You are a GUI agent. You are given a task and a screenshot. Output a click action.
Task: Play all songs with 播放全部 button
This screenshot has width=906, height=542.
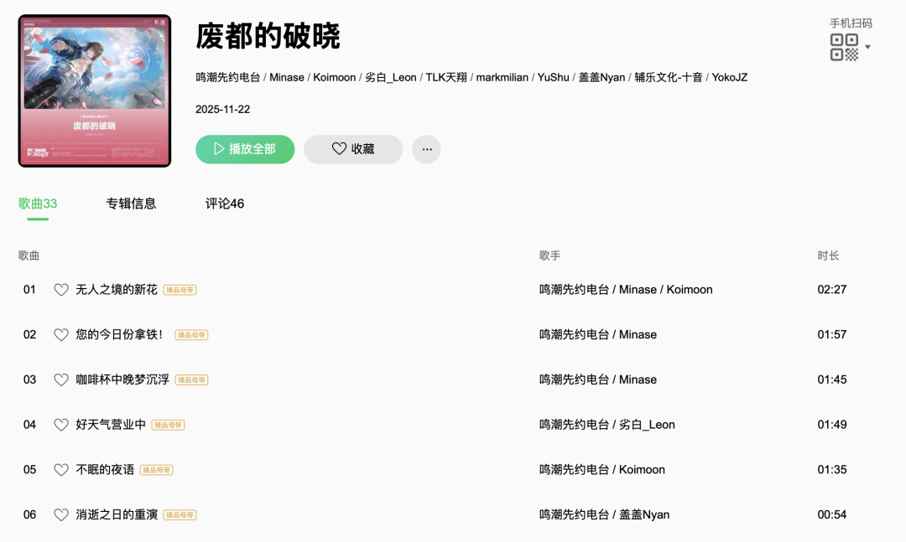coord(245,149)
